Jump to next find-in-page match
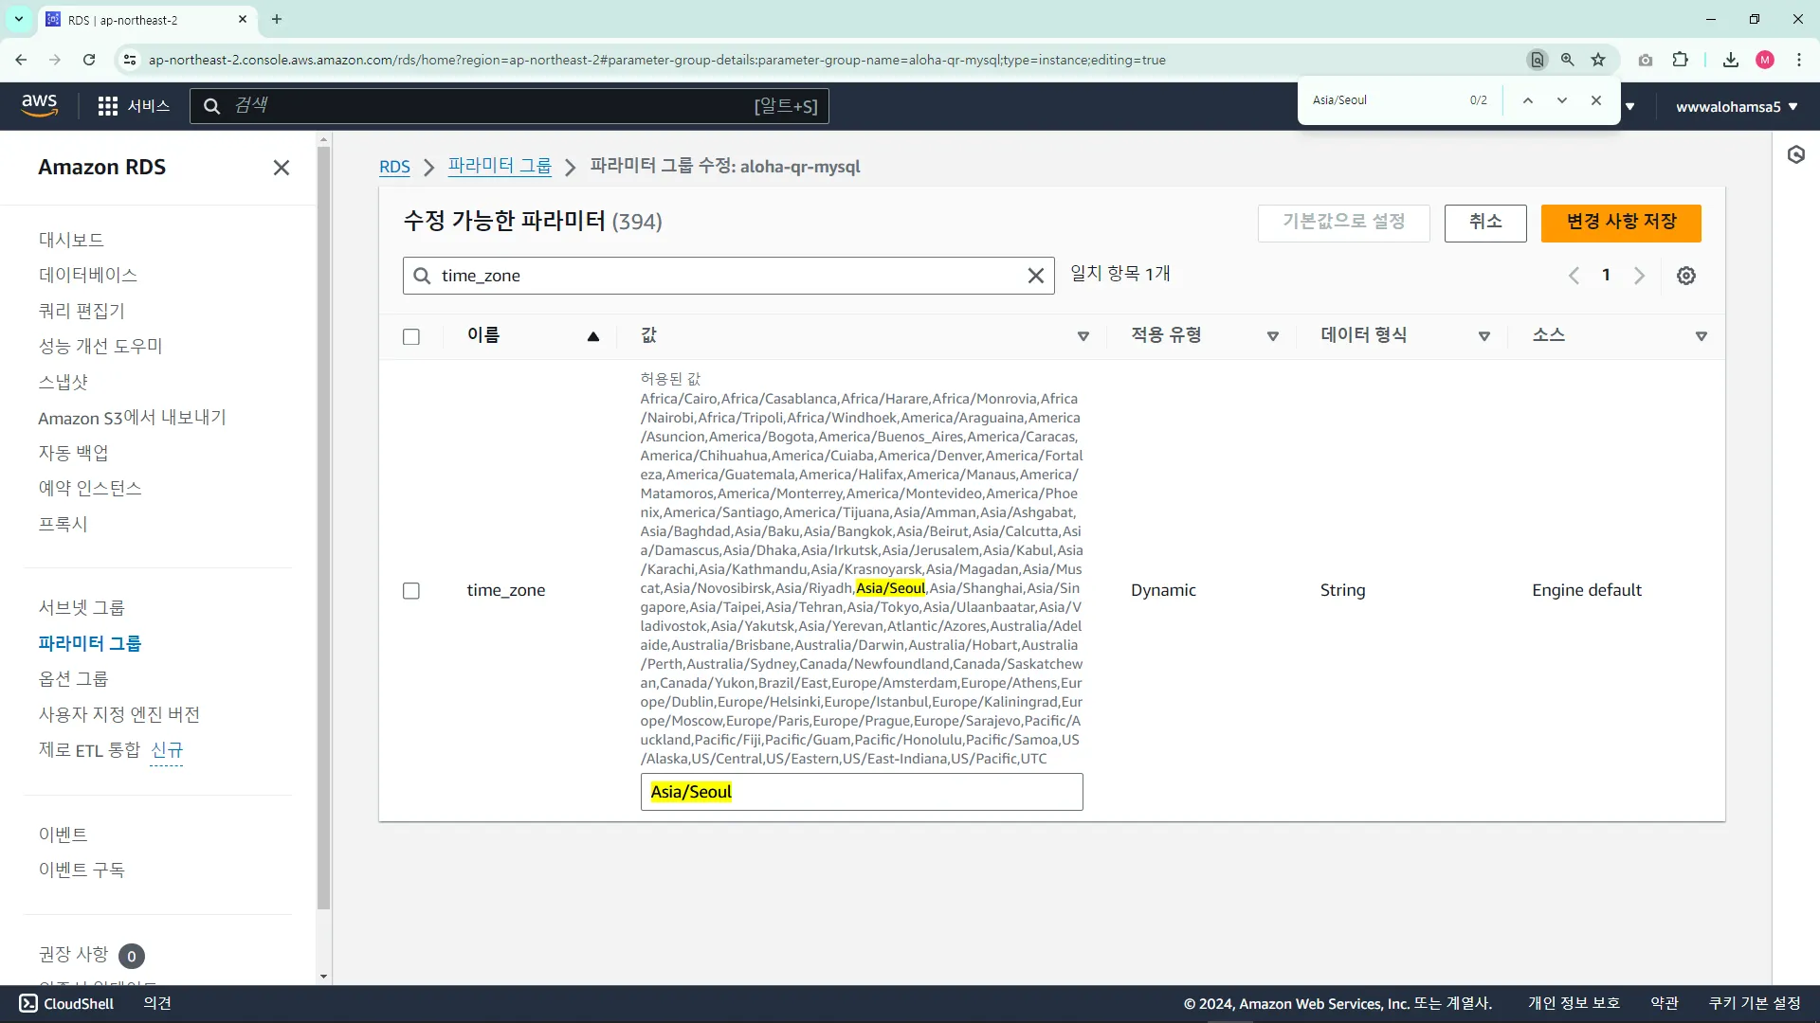1820x1023 pixels. click(1561, 100)
